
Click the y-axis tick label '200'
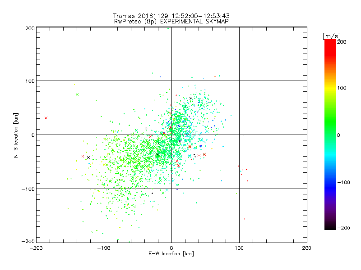click(x=30, y=28)
